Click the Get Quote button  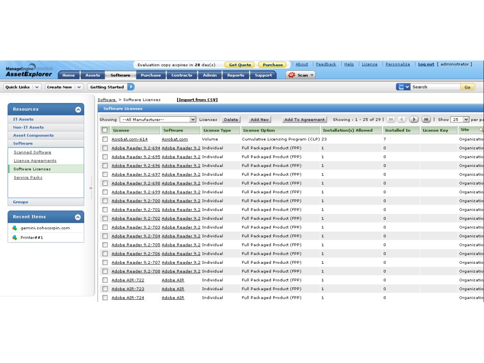pyautogui.click(x=240, y=65)
